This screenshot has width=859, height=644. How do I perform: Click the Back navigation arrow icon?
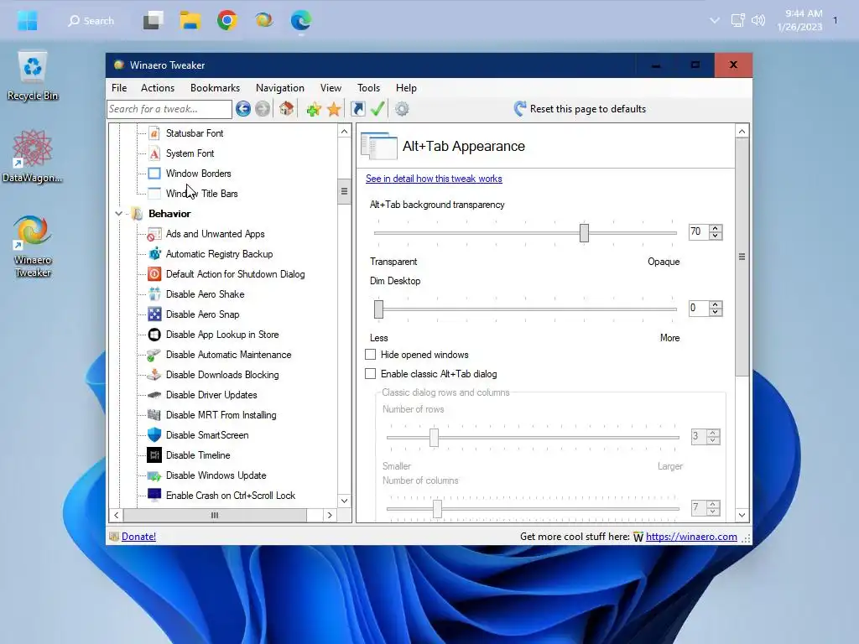(x=243, y=109)
